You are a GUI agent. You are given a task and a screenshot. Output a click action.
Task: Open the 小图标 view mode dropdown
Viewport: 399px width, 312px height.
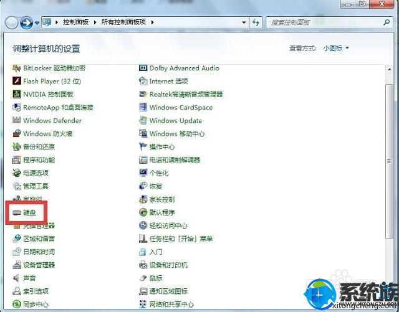(336, 48)
